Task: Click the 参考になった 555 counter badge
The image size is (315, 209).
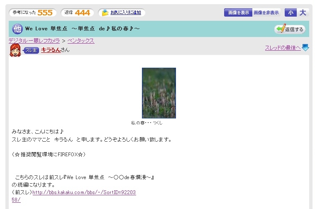Action: click(x=32, y=12)
